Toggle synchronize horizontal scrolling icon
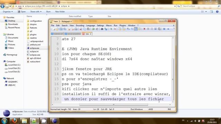Image resolution: width=221 pixels, height=124 pixels. [123, 29]
